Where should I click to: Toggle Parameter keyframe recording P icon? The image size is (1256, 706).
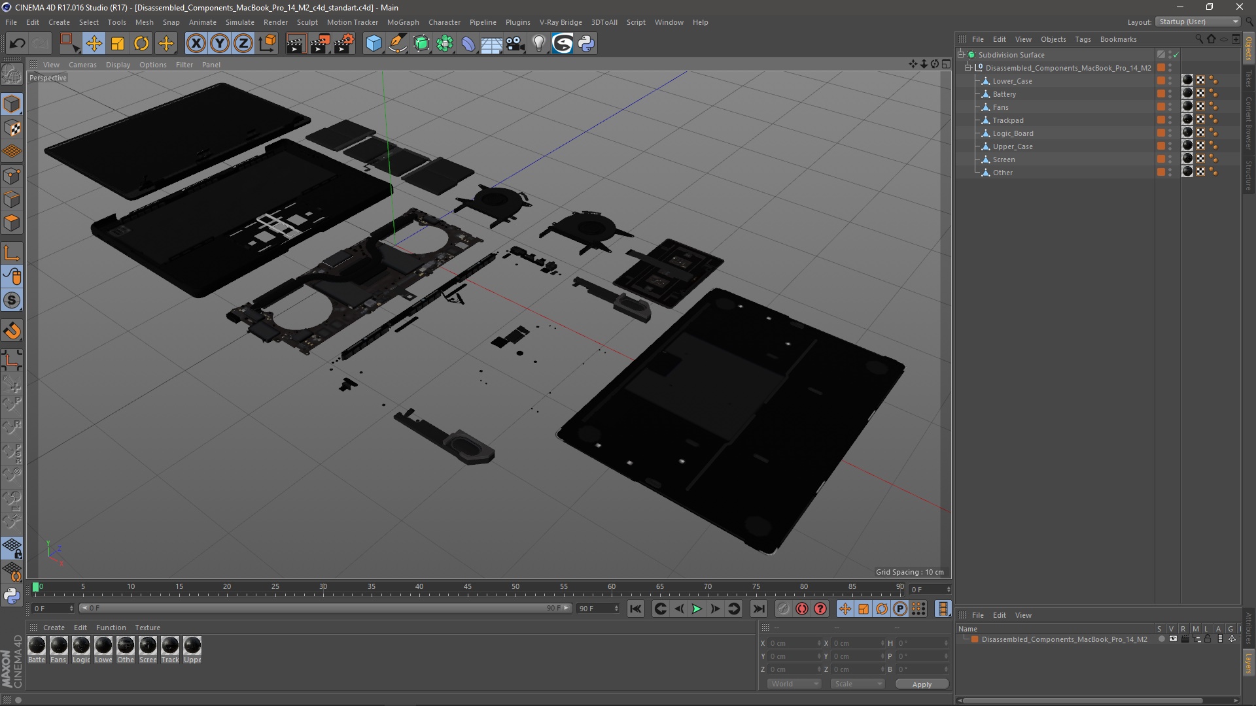coord(900,609)
